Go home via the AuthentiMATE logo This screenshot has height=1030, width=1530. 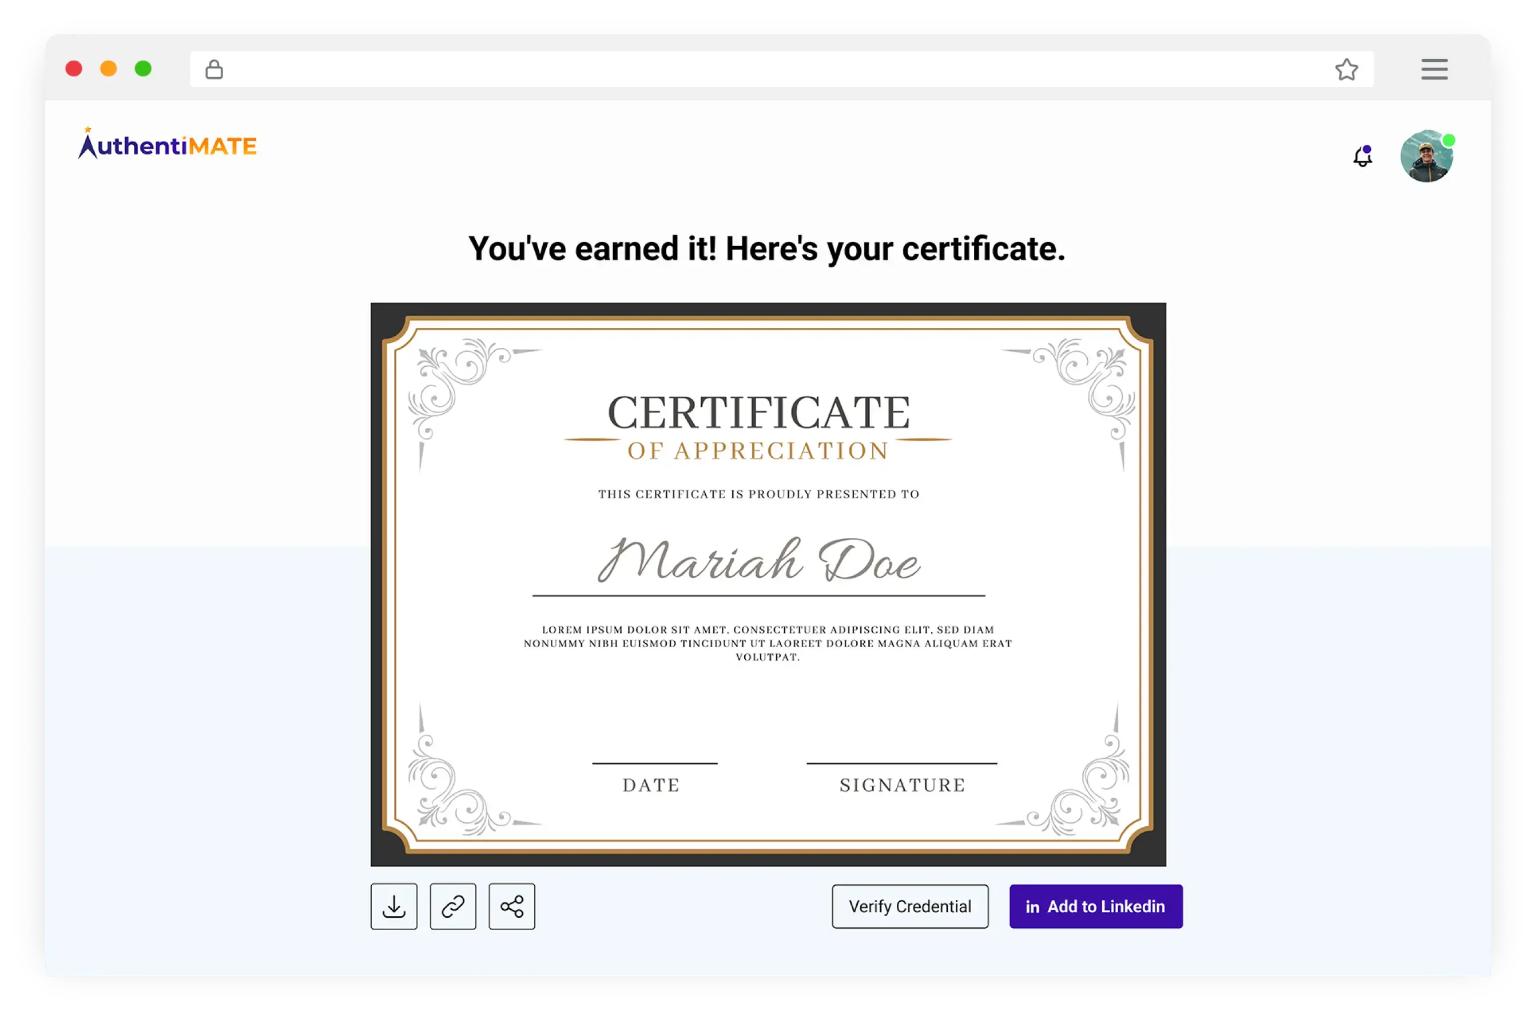click(x=168, y=145)
